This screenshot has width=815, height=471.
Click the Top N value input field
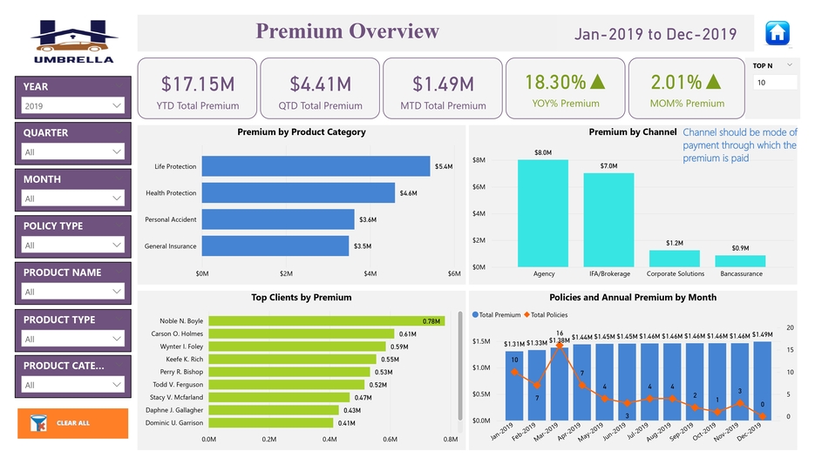coord(774,83)
